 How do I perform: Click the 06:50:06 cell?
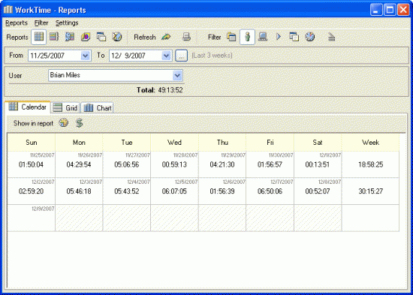(270, 191)
